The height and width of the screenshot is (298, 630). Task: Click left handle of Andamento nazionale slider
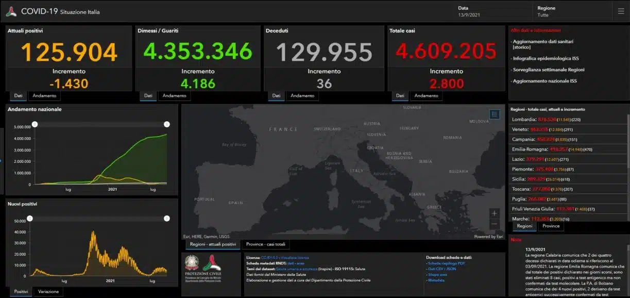[x=35, y=124]
